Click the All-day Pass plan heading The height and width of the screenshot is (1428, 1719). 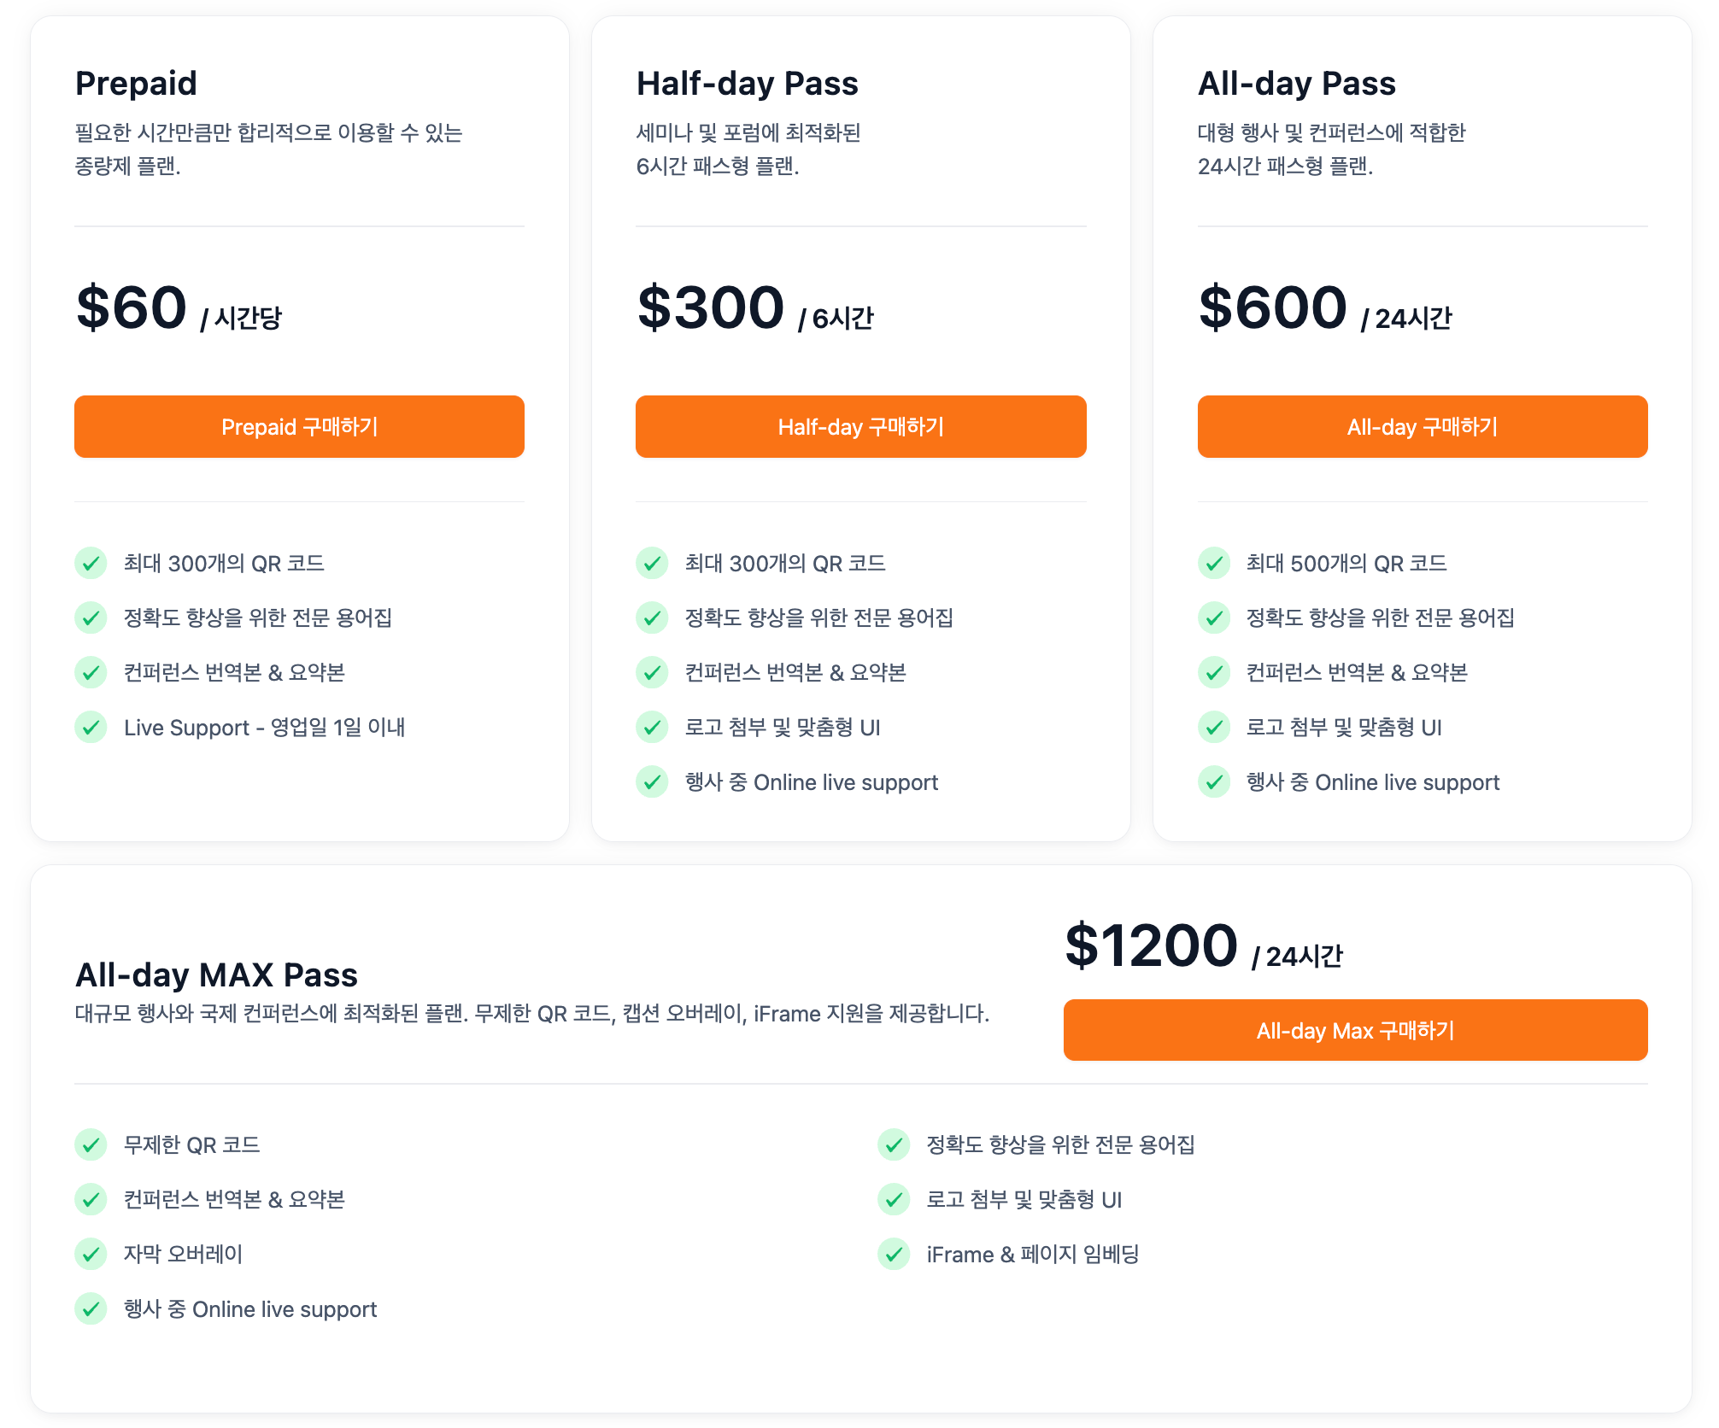(1296, 84)
